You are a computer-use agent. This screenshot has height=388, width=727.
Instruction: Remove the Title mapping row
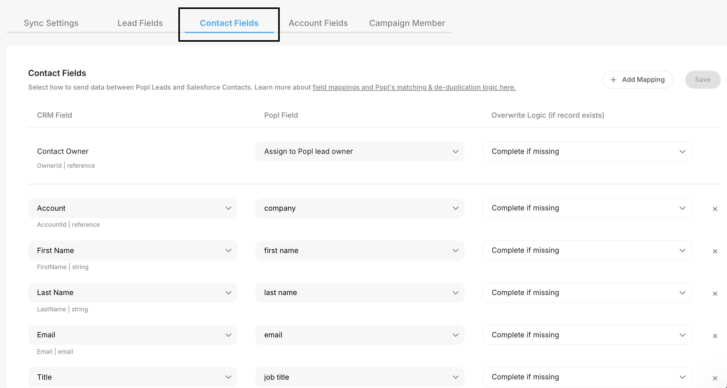click(715, 378)
